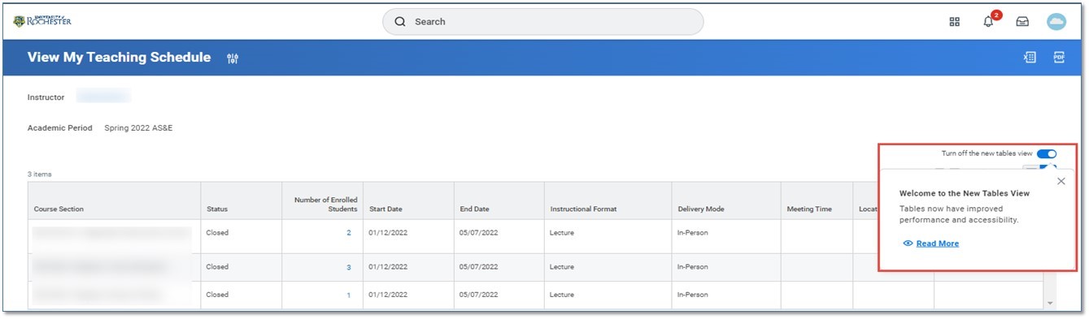Screen dimensions: 1089x319
Task: Turn off the new tables view toggle
Action: (1047, 153)
